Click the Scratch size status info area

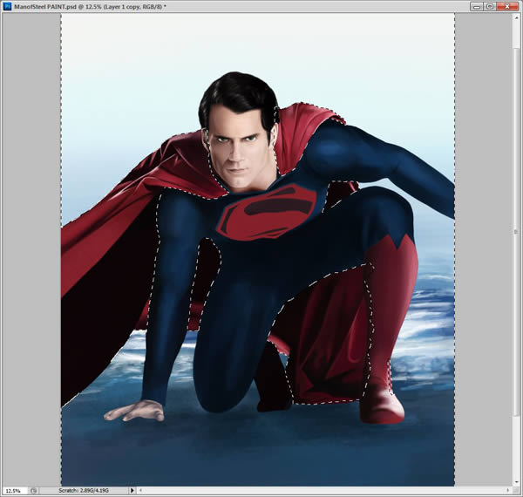coord(84,491)
